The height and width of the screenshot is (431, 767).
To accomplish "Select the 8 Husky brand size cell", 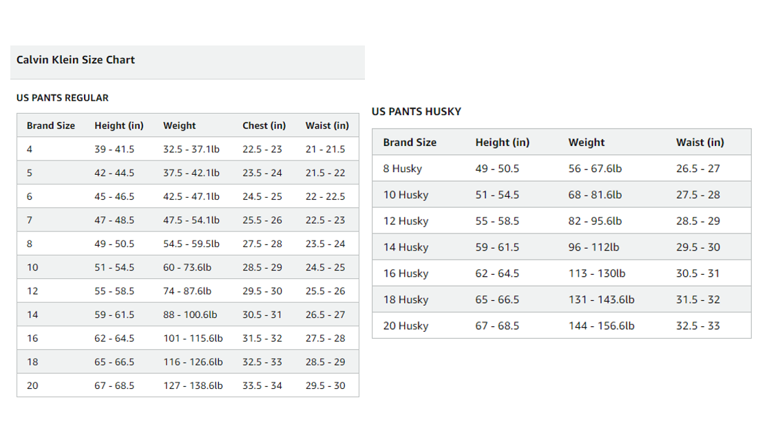I will tap(403, 169).
